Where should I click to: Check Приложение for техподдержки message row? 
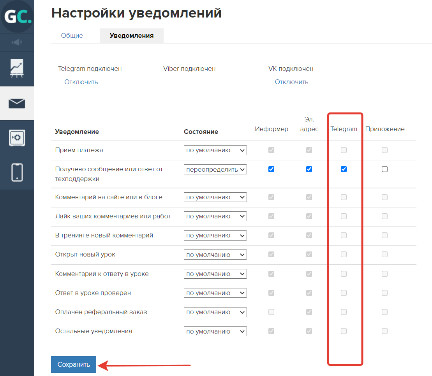(x=384, y=169)
